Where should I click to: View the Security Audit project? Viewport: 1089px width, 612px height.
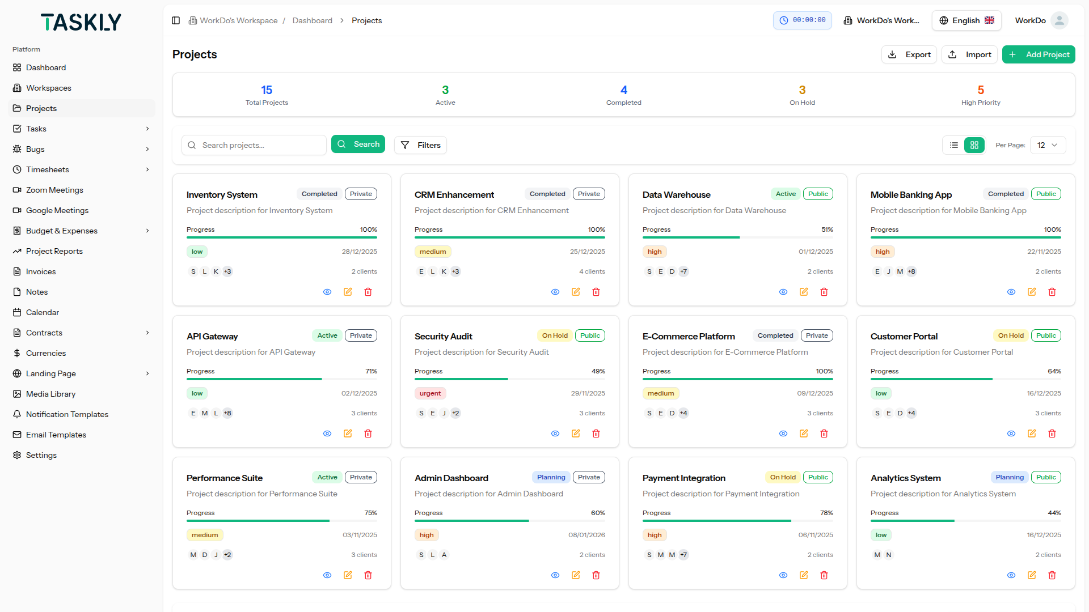tap(555, 433)
